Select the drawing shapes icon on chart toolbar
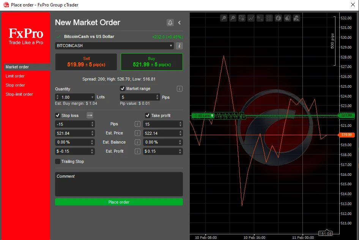 click(x=296, y=18)
